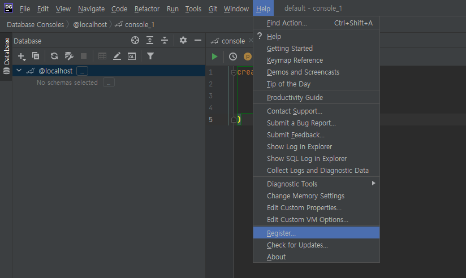Select Collect Logs and Diagnostic Data

coord(316,171)
